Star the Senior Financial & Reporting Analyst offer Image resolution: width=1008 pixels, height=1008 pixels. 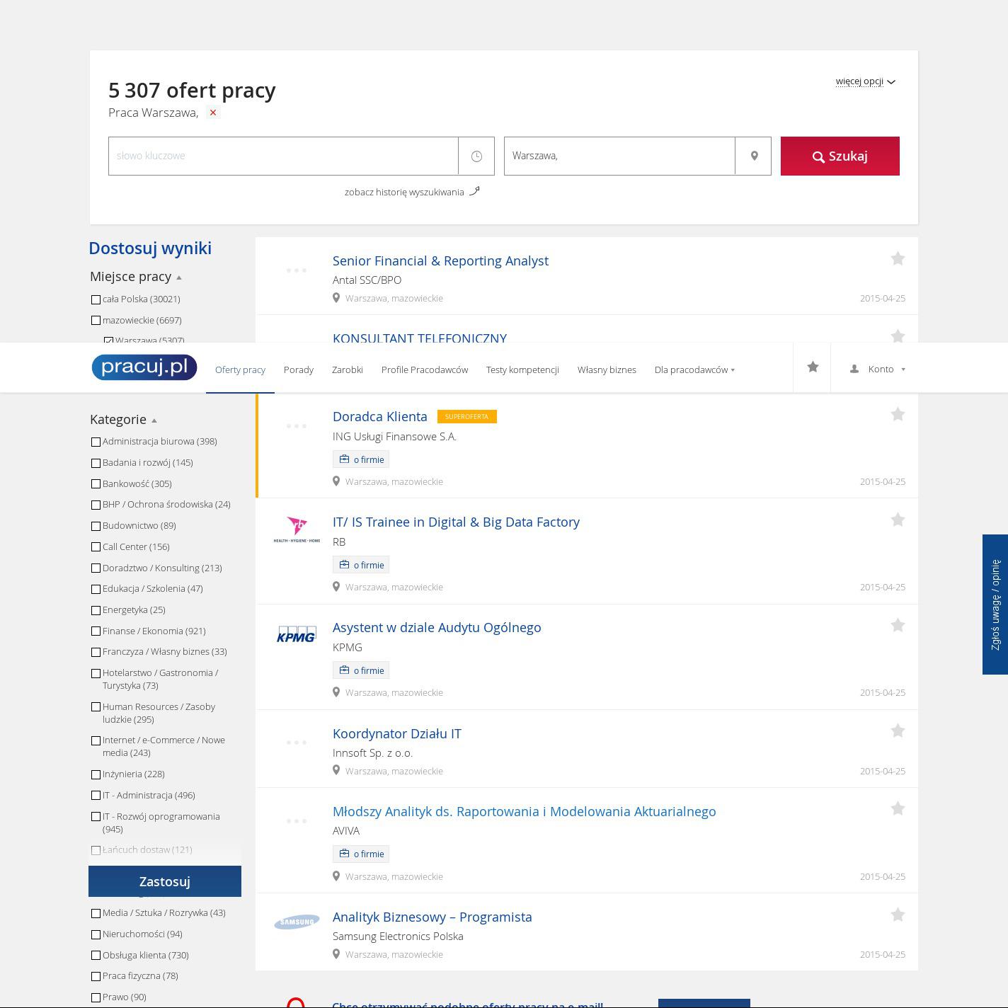point(898,259)
